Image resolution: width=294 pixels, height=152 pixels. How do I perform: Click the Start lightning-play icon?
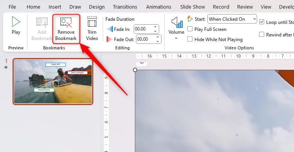click(x=190, y=19)
